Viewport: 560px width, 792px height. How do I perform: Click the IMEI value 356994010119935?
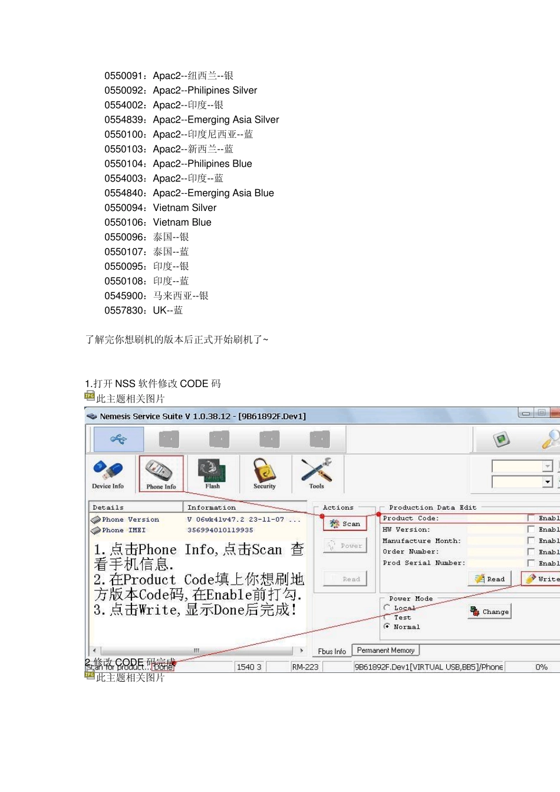click(220, 530)
